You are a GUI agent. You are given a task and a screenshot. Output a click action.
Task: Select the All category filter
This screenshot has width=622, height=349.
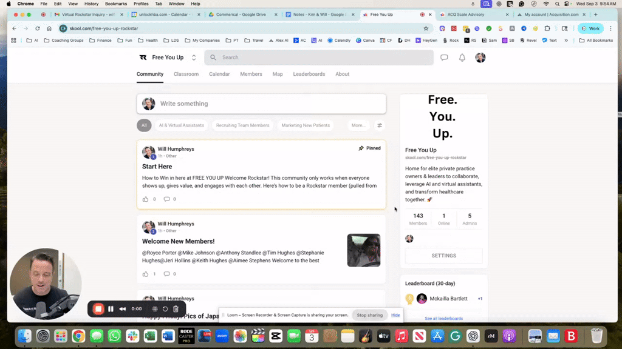click(x=144, y=125)
